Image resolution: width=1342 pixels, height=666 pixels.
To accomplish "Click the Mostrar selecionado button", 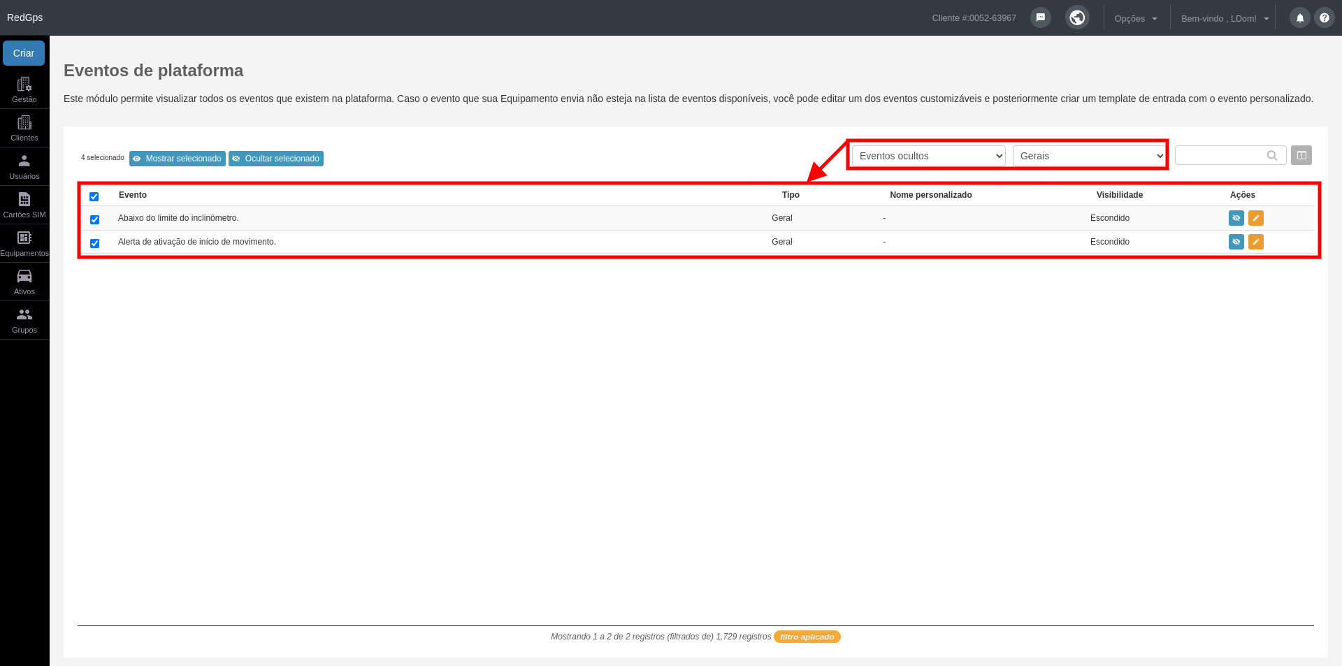I will click(178, 159).
